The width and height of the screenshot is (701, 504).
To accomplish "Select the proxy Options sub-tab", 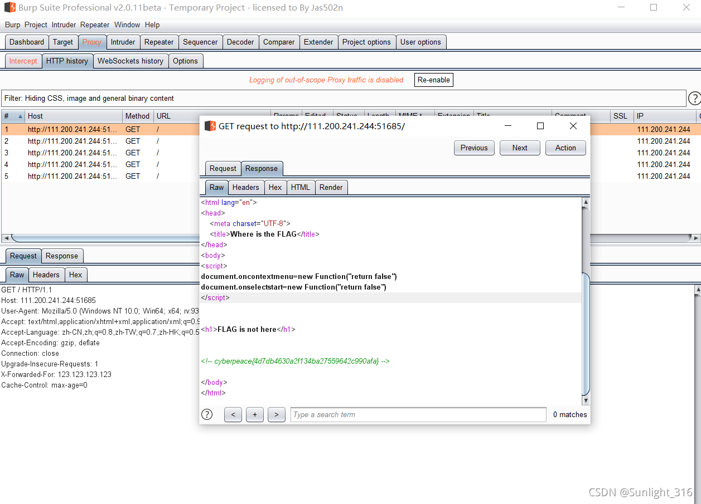I will pyautogui.click(x=185, y=61).
